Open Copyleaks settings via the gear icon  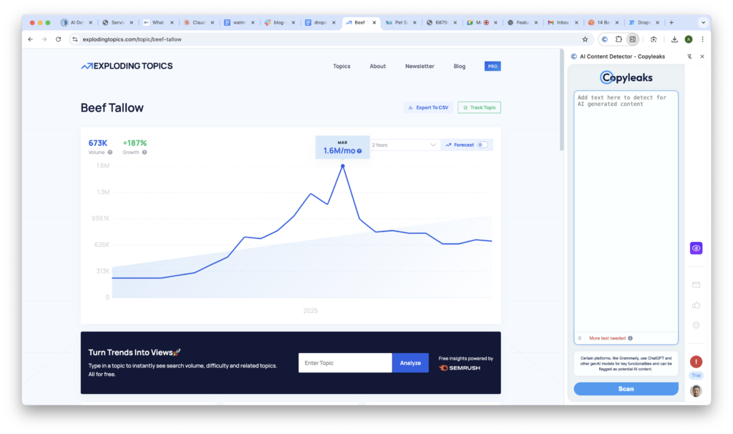tap(696, 324)
